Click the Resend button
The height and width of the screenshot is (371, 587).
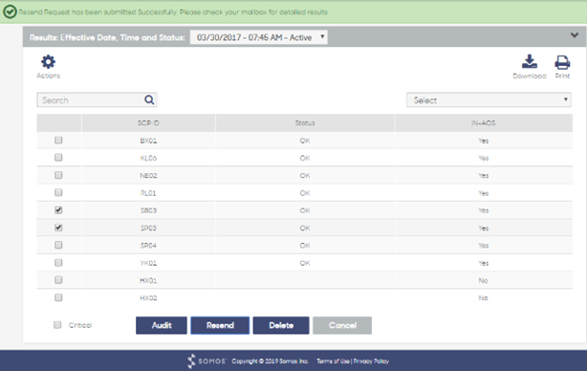pos(220,325)
